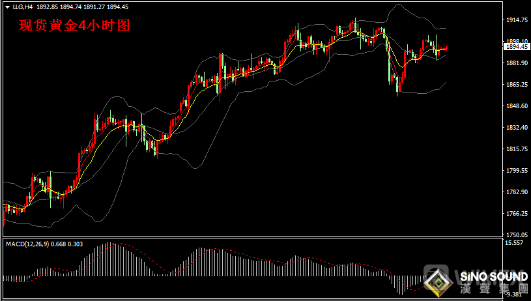
Task: Click the 1782.90 price axis label
Action: 517,192
